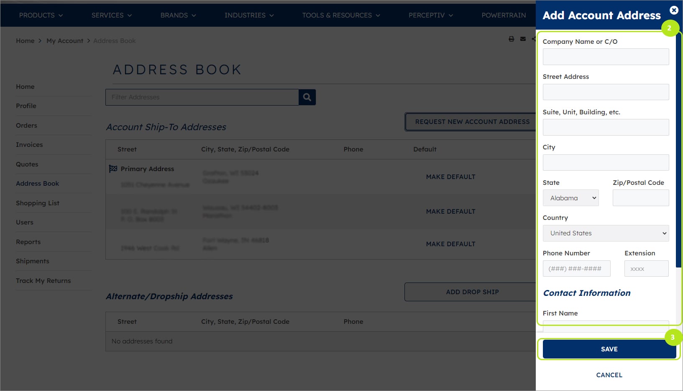Expand the State dropdown showing Alabama
Viewport: 683px width, 391px height.
click(571, 198)
